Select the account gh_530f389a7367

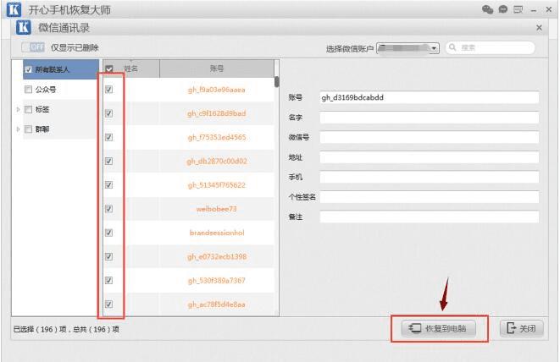click(x=217, y=281)
